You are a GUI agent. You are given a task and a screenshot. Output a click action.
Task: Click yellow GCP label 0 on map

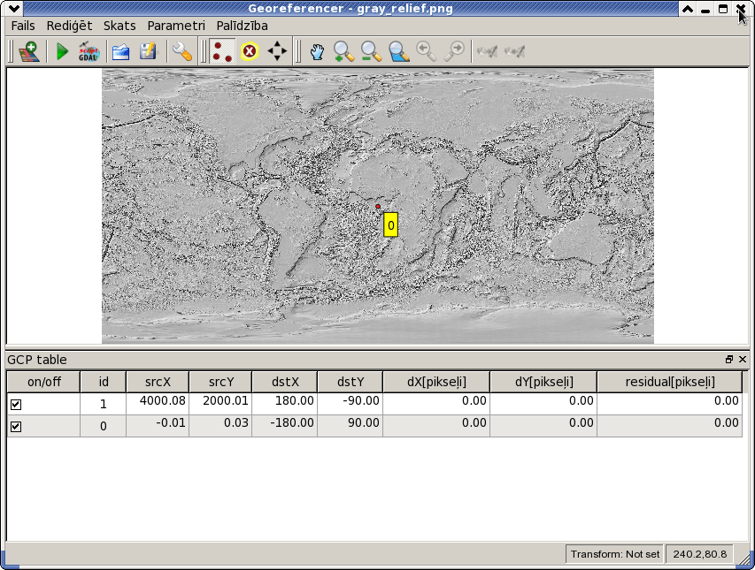click(390, 224)
